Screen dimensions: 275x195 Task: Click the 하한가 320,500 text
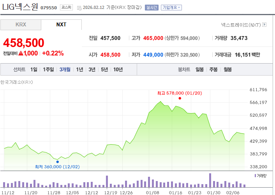coord(182,55)
